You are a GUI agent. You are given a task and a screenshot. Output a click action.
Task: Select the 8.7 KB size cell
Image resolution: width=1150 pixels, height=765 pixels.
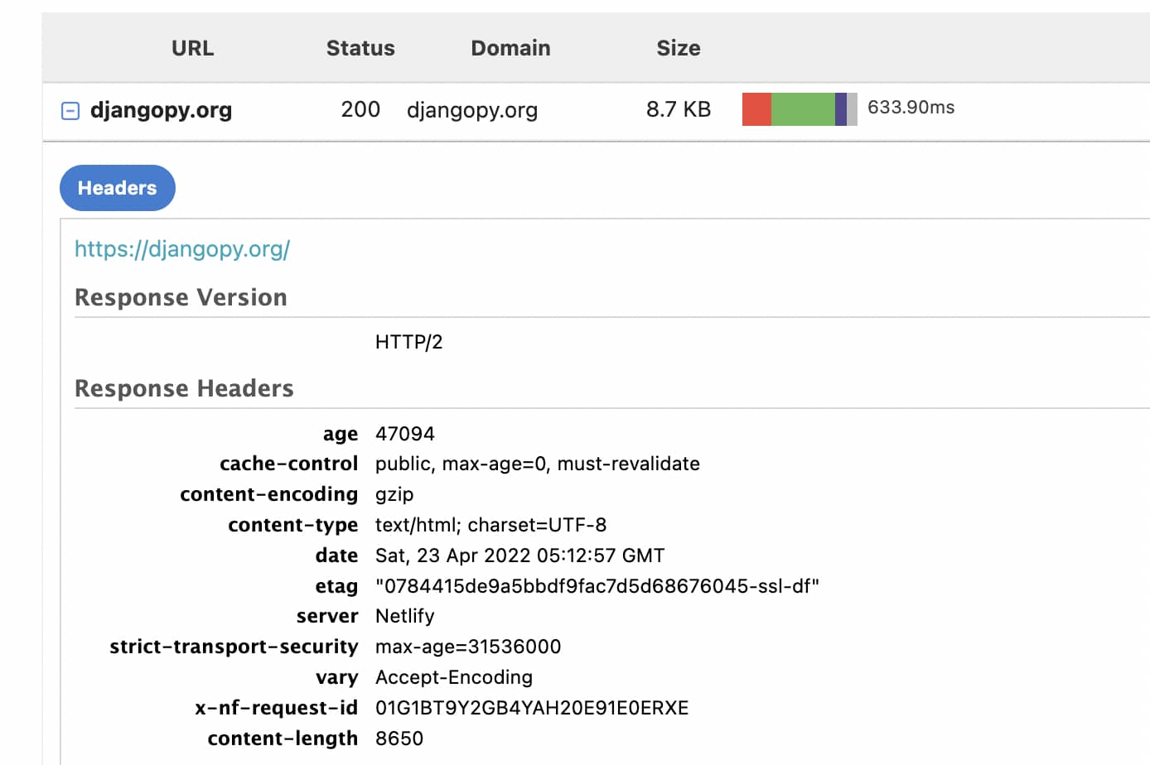click(x=679, y=109)
